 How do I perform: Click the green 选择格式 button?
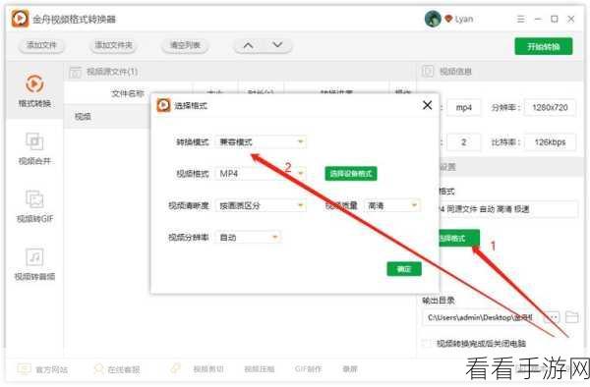coord(459,239)
